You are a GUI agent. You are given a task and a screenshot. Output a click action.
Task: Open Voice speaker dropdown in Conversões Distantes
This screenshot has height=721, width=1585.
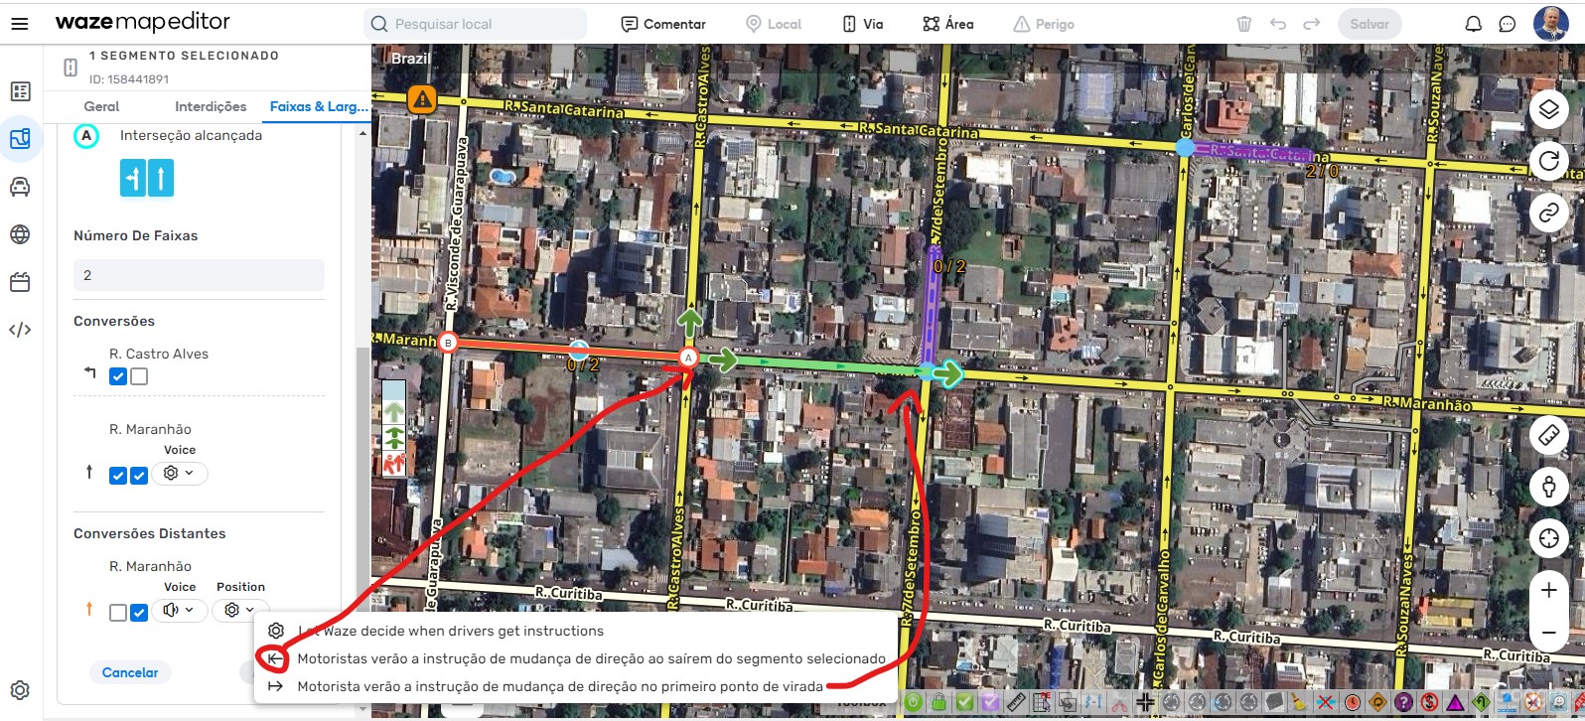coord(179,610)
